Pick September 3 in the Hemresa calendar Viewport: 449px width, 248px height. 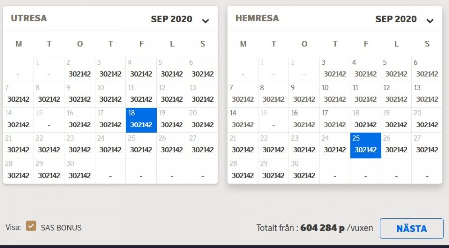[335, 70]
